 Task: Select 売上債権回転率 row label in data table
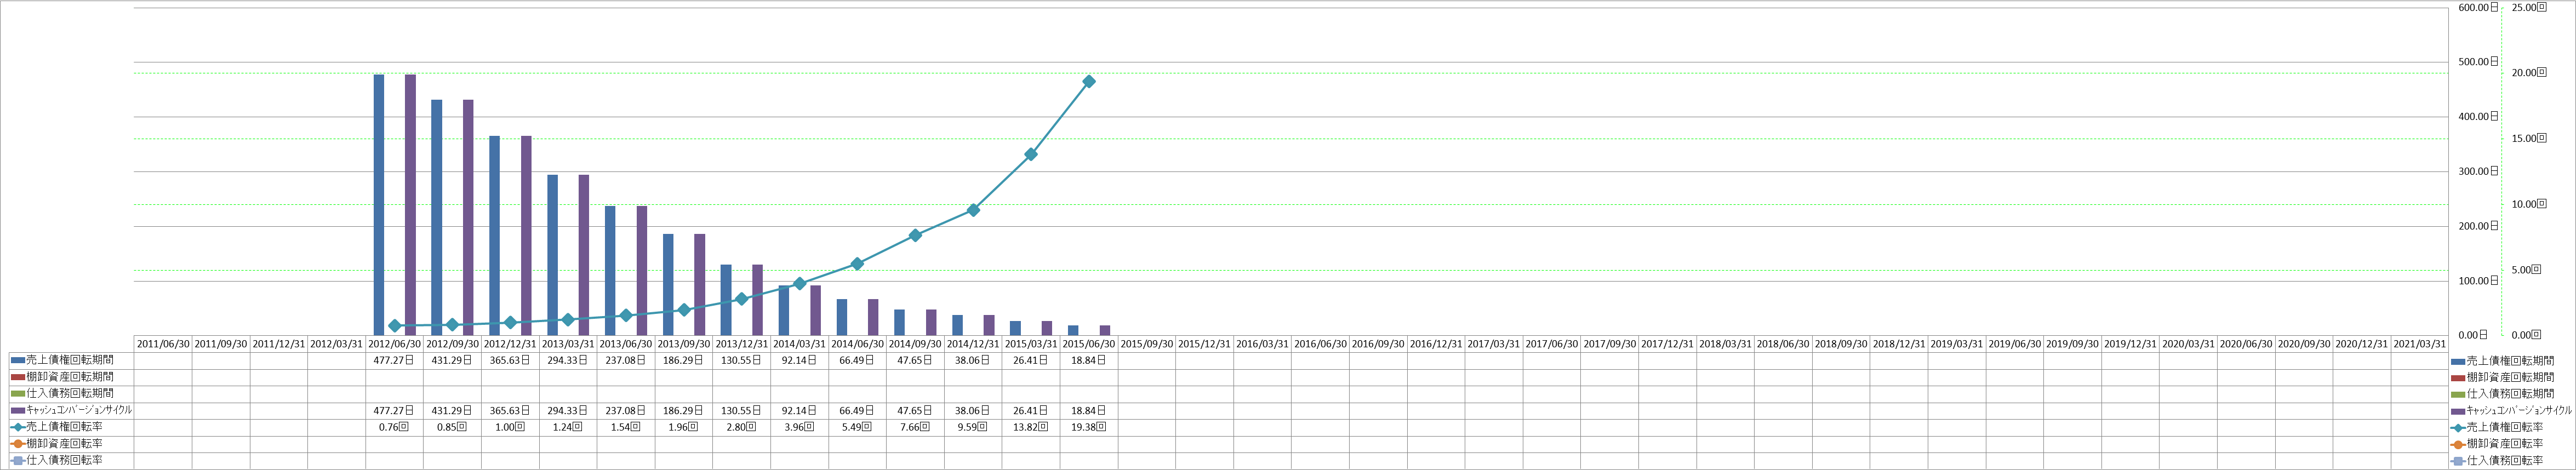64,427
